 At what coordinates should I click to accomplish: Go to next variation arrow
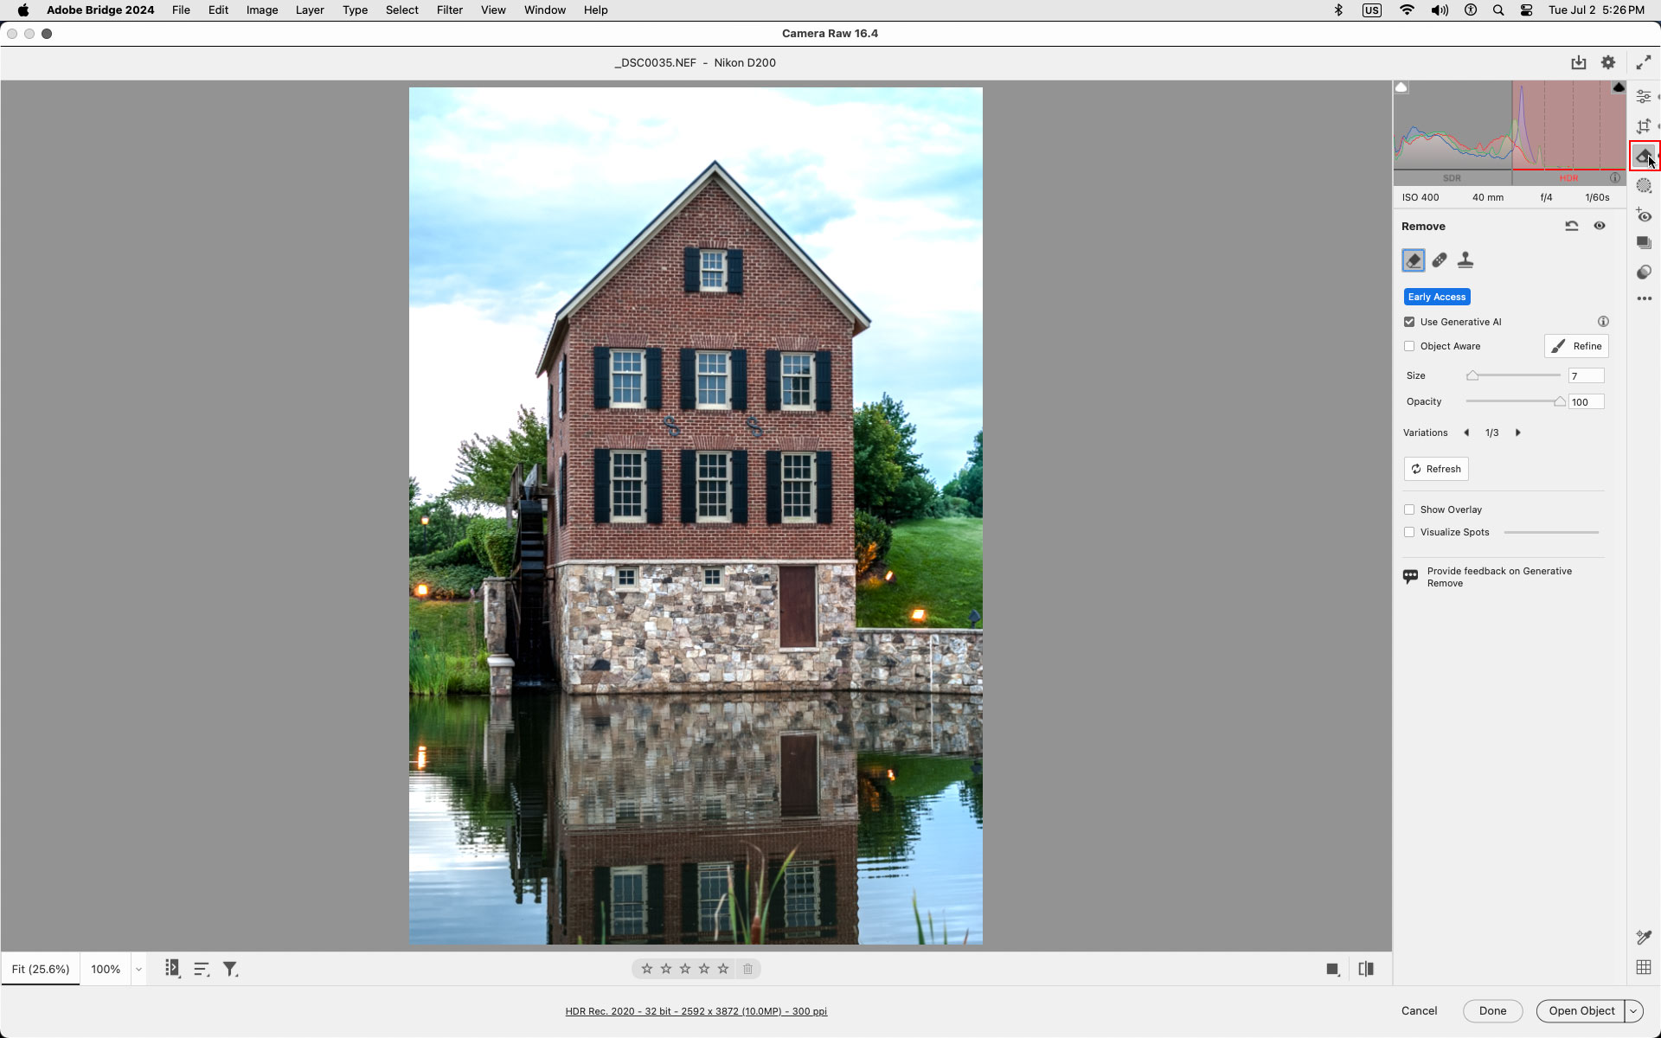point(1517,432)
